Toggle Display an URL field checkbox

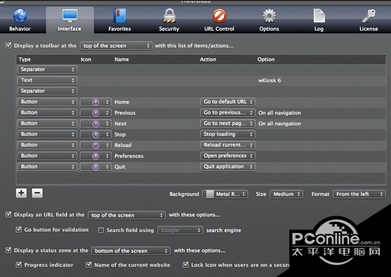(x=8, y=215)
